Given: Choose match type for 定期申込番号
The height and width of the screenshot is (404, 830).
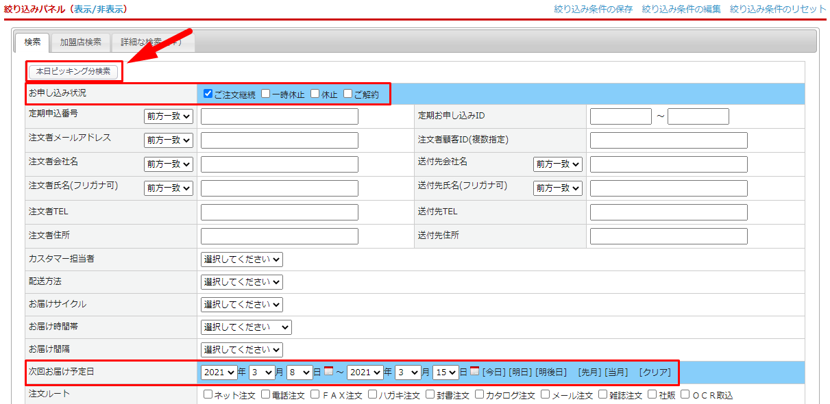Looking at the screenshot, I should 169,117.
